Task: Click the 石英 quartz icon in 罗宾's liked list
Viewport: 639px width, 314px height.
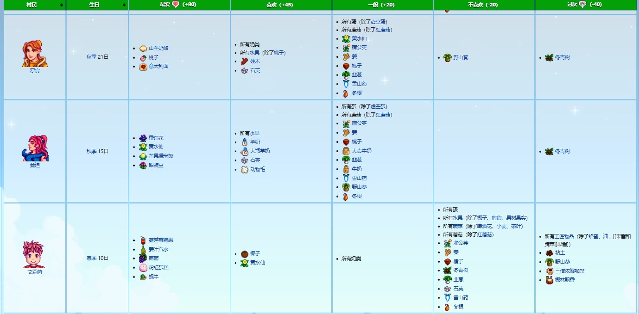Action: (x=244, y=70)
